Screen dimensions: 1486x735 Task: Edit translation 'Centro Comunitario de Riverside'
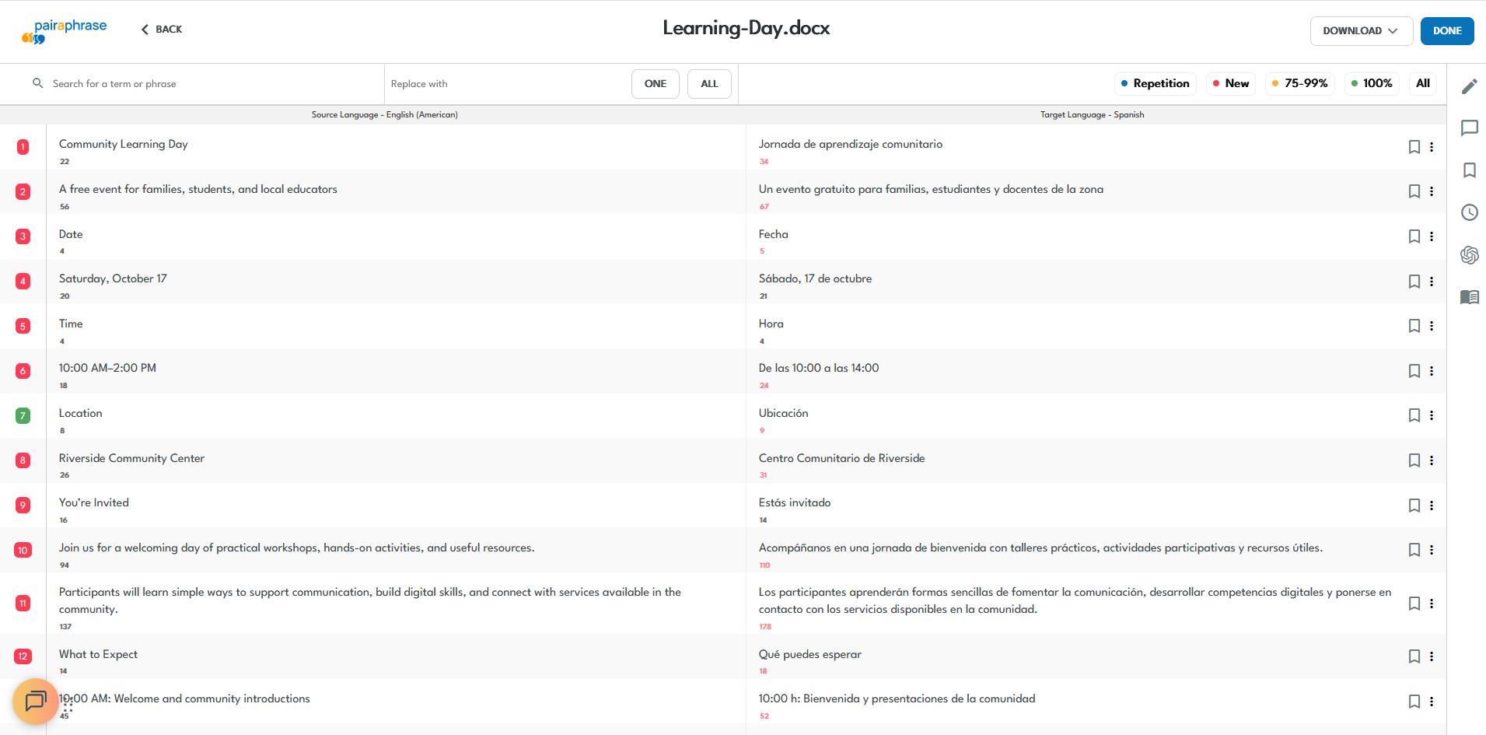pyautogui.click(x=841, y=458)
